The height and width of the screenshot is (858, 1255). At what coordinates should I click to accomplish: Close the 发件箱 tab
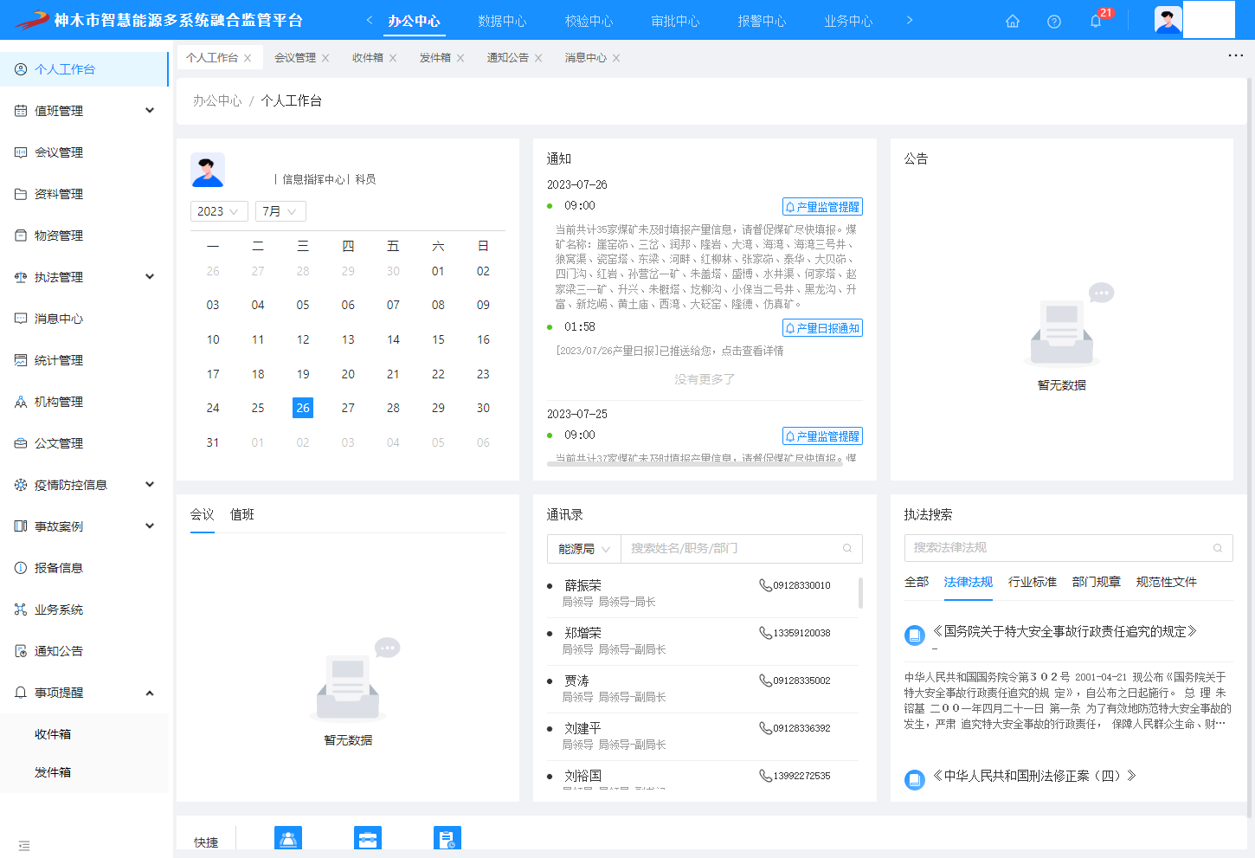point(460,58)
